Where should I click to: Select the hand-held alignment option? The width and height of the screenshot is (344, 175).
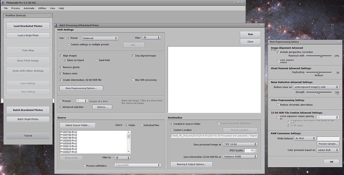[x=97, y=61]
